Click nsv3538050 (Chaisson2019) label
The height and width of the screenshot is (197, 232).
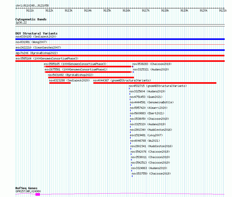[x=149, y=119]
